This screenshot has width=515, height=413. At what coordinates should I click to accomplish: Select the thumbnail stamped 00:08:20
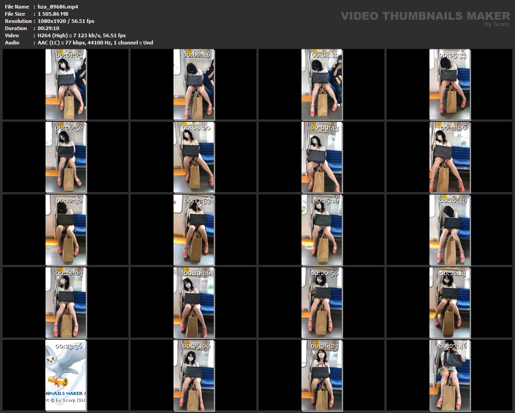point(194,157)
